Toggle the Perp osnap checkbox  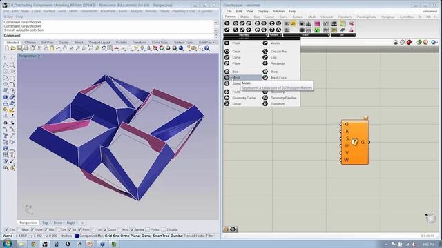coord(80,229)
